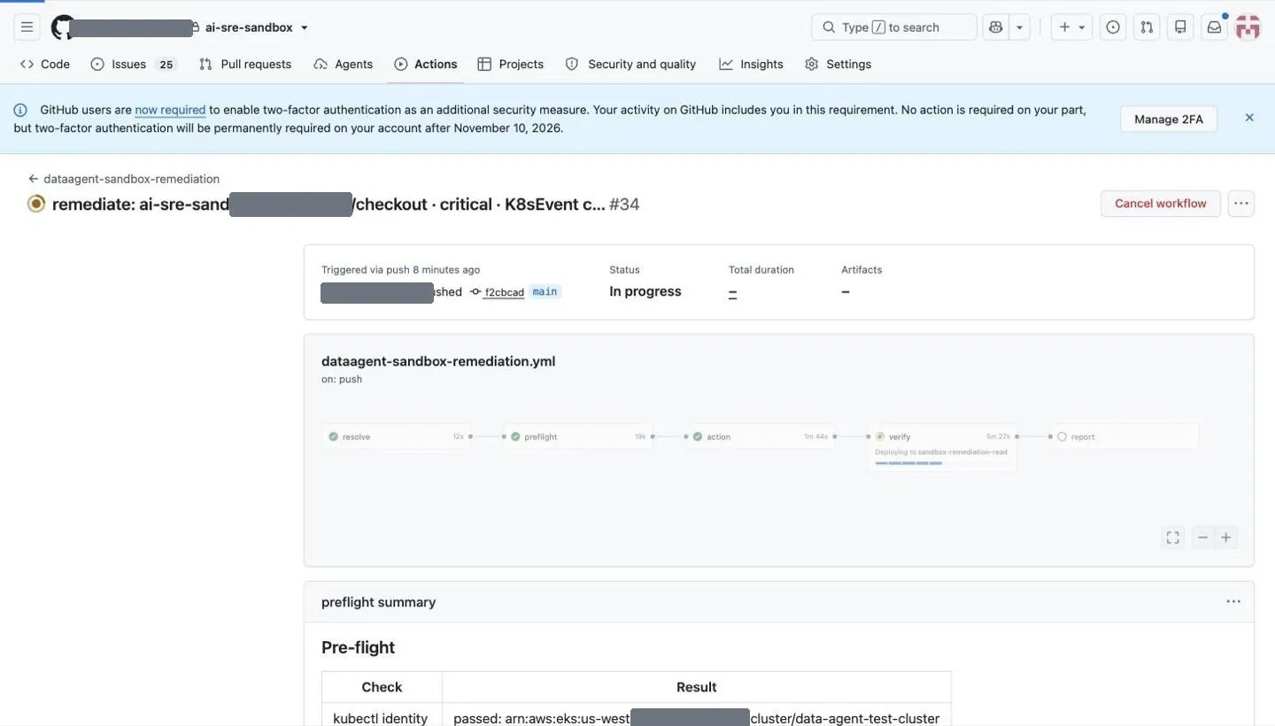Screen dimensions: 1275x726
Task: Open repository Settings tab
Action: click(838, 64)
